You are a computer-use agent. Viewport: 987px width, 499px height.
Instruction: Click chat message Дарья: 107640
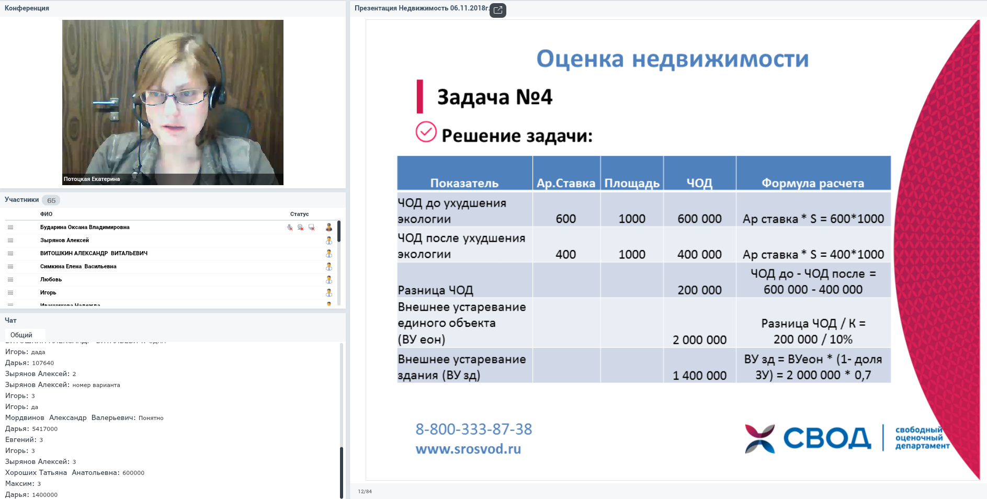coord(30,362)
